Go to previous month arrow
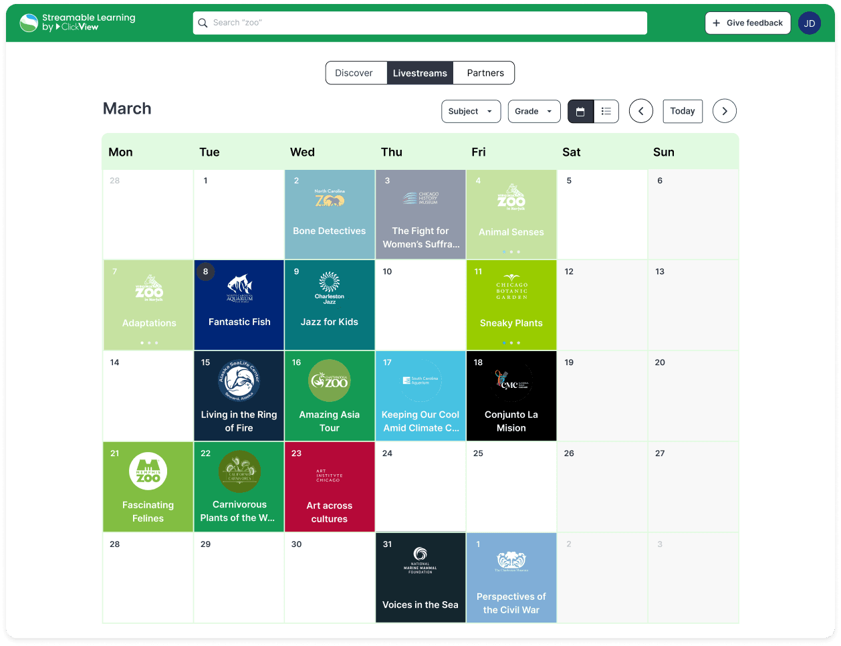The height and width of the screenshot is (646, 841). coord(641,111)
